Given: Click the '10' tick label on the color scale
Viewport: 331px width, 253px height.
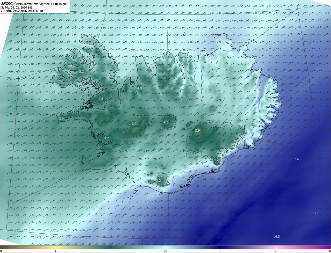Looking at the screenshot, I should (165, 251).
